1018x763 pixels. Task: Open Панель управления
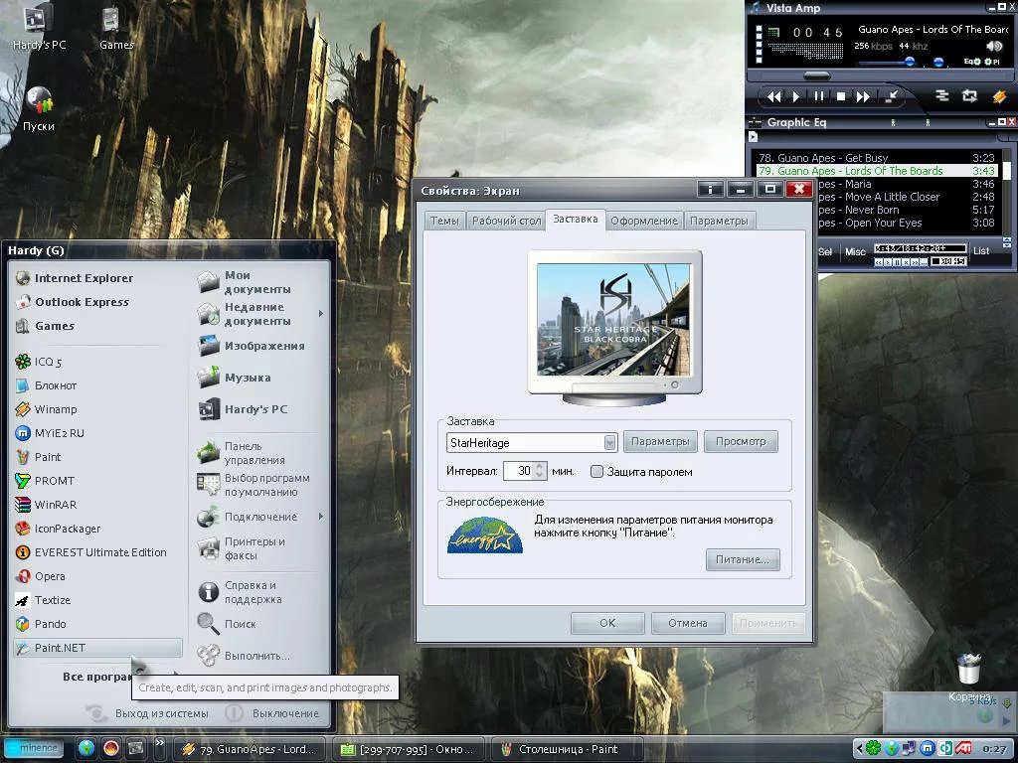(x=242, y=453)
